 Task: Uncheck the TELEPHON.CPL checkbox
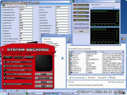coord(70,69)
